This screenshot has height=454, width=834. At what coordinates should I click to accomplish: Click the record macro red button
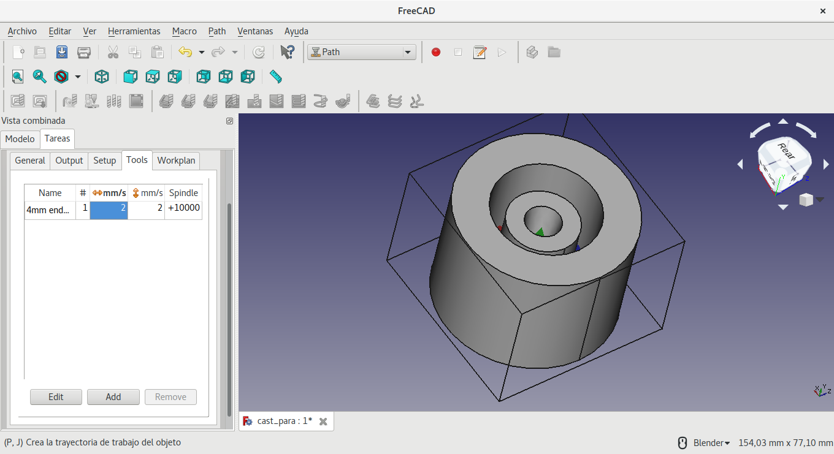point(436,52)
